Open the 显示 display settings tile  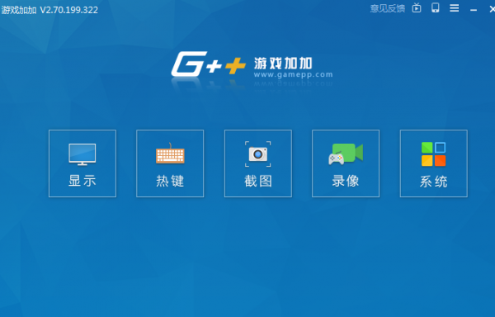coord(82,163)
